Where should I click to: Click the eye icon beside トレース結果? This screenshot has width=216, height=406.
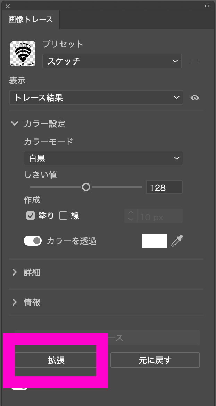(194, 98)
